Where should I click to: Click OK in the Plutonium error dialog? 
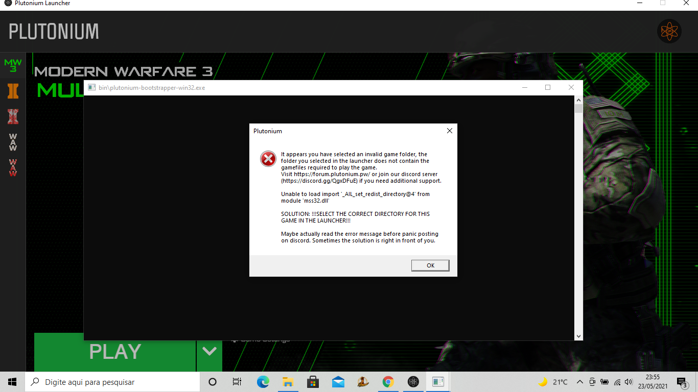pyautogui.click(x=430, y=265)
